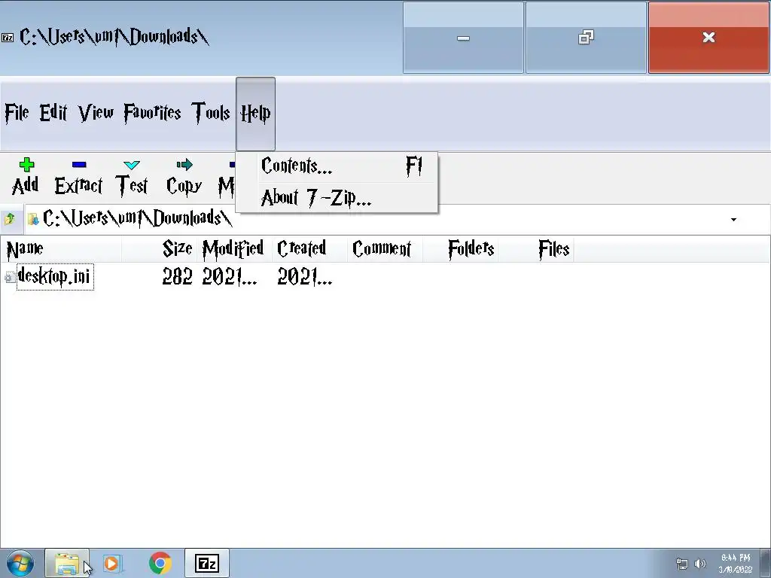Screen dimensions: 771x578
Task: Open the File menu
Action: pos(17,113)
